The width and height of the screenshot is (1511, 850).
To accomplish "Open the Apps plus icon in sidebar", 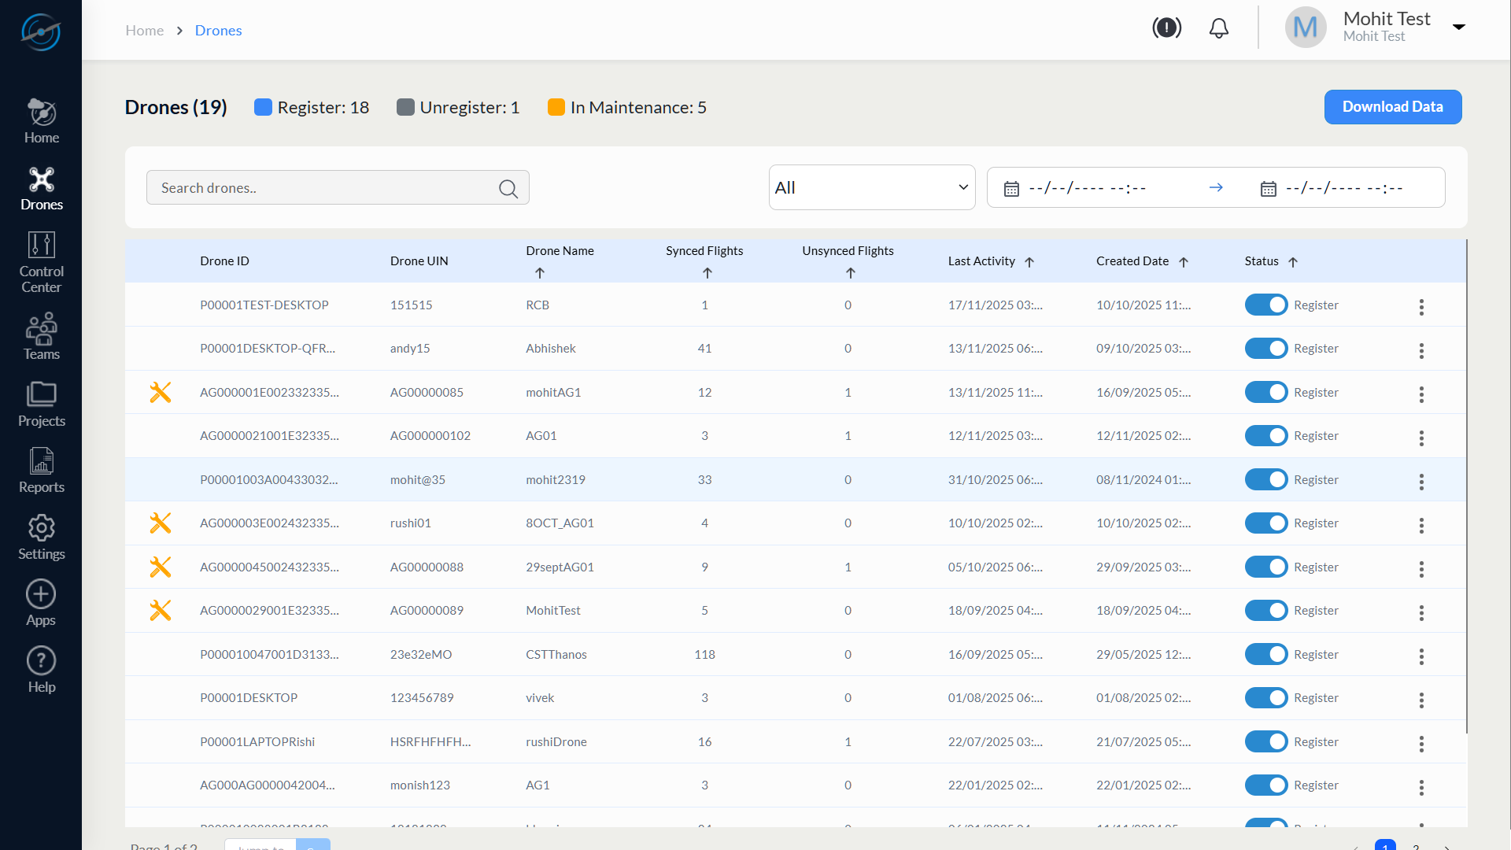I will (x=41, y=595).
